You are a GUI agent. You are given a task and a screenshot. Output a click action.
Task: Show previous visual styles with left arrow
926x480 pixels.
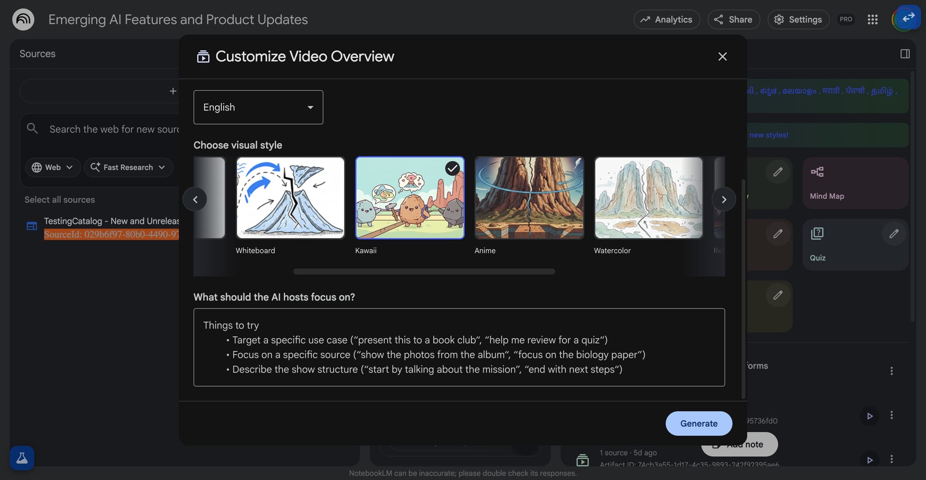(x=195, y=199)
